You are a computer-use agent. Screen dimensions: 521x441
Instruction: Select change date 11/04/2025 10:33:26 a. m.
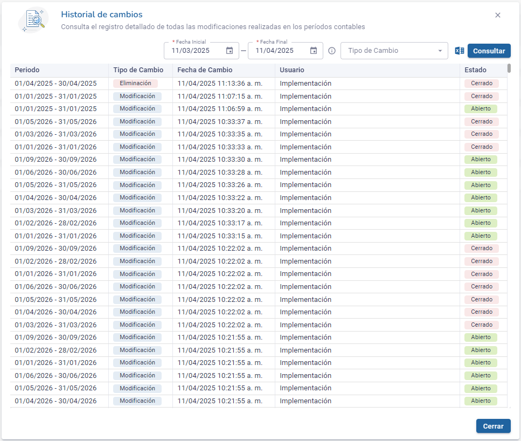coord(220,185)
